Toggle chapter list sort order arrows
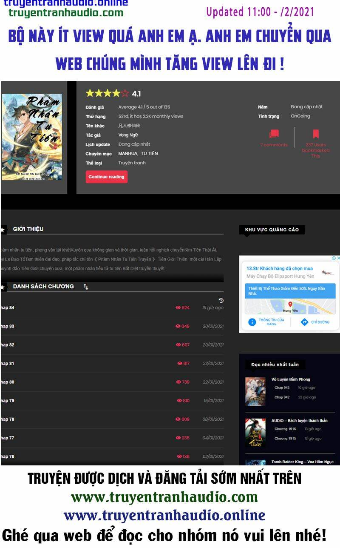Screen dimensions: 340x548 pyautogui.click(x=86, y=287)
